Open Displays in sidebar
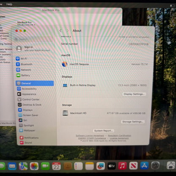176x176 pixels. 25,110
